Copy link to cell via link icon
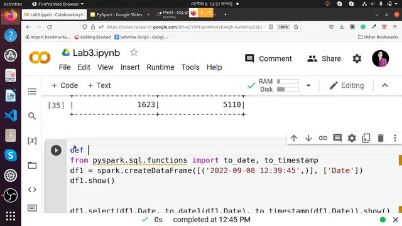The width and height of the screenshot is (402, 226). point(323,138)
